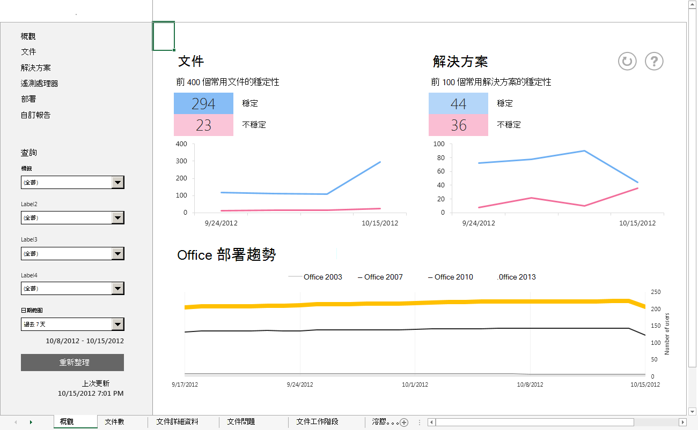Click the Office 2010 legend entry
Image resolution: width=698 pixels, height=430 pixels.
click(451, 277)
